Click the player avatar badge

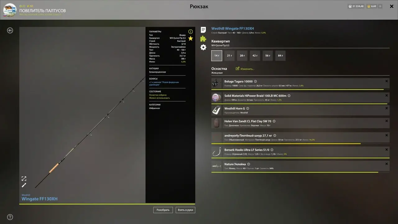tap(10, 10)
